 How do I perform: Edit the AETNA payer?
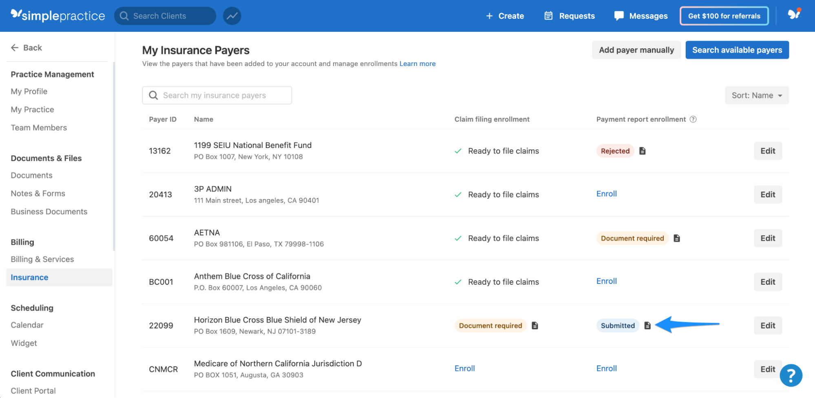click(x=768, y=238)
